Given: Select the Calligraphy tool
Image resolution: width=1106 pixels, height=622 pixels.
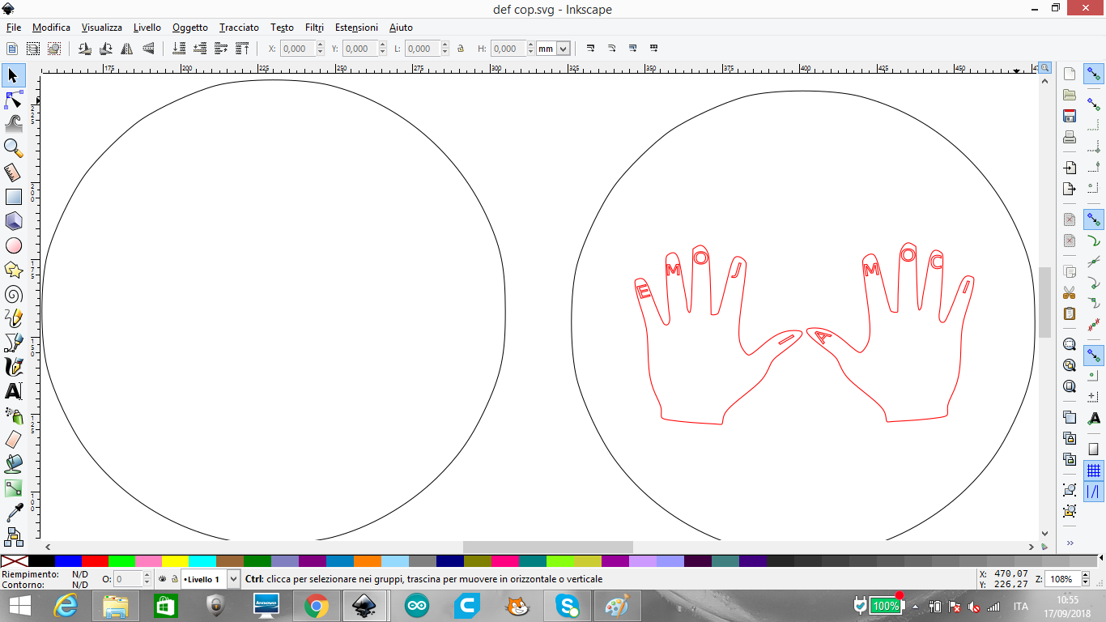Looking at the screenshot, I should (x=13, y=367).
